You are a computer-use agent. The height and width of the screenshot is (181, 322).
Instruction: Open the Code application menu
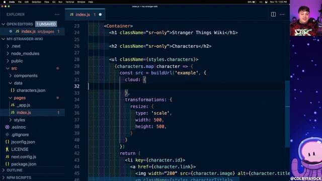[x=12, y=2]
